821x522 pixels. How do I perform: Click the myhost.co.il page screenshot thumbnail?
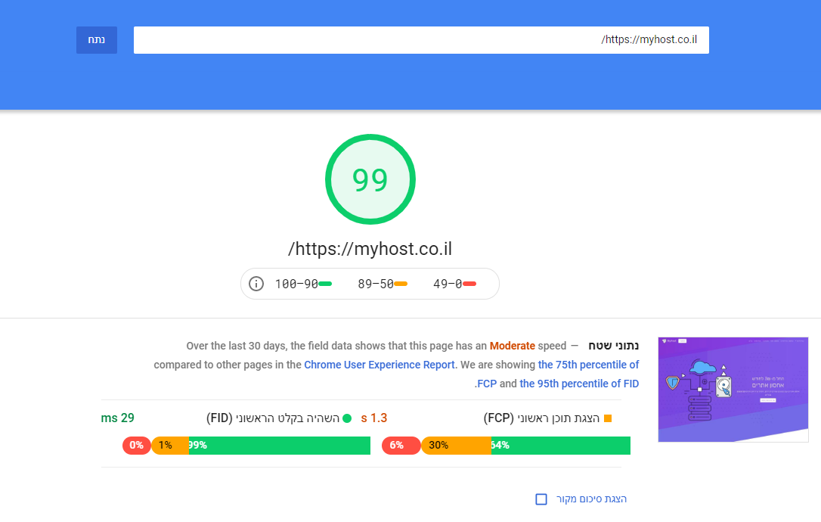pos(733,390)
